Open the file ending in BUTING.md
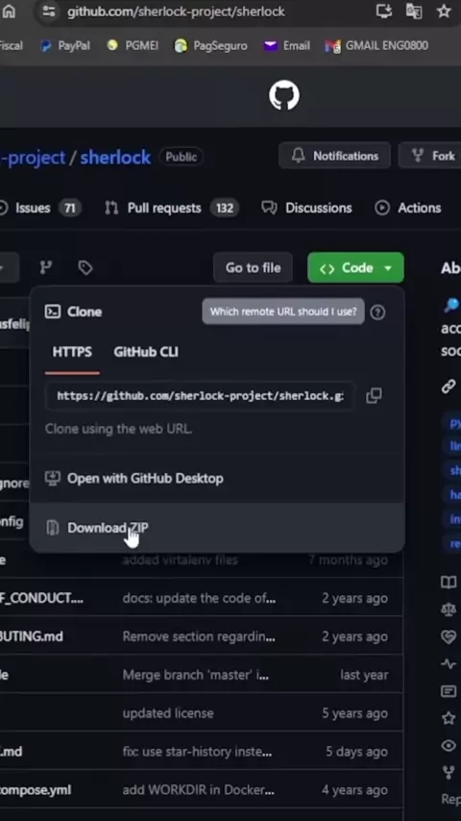461x821 pixels. coord(32,636)
